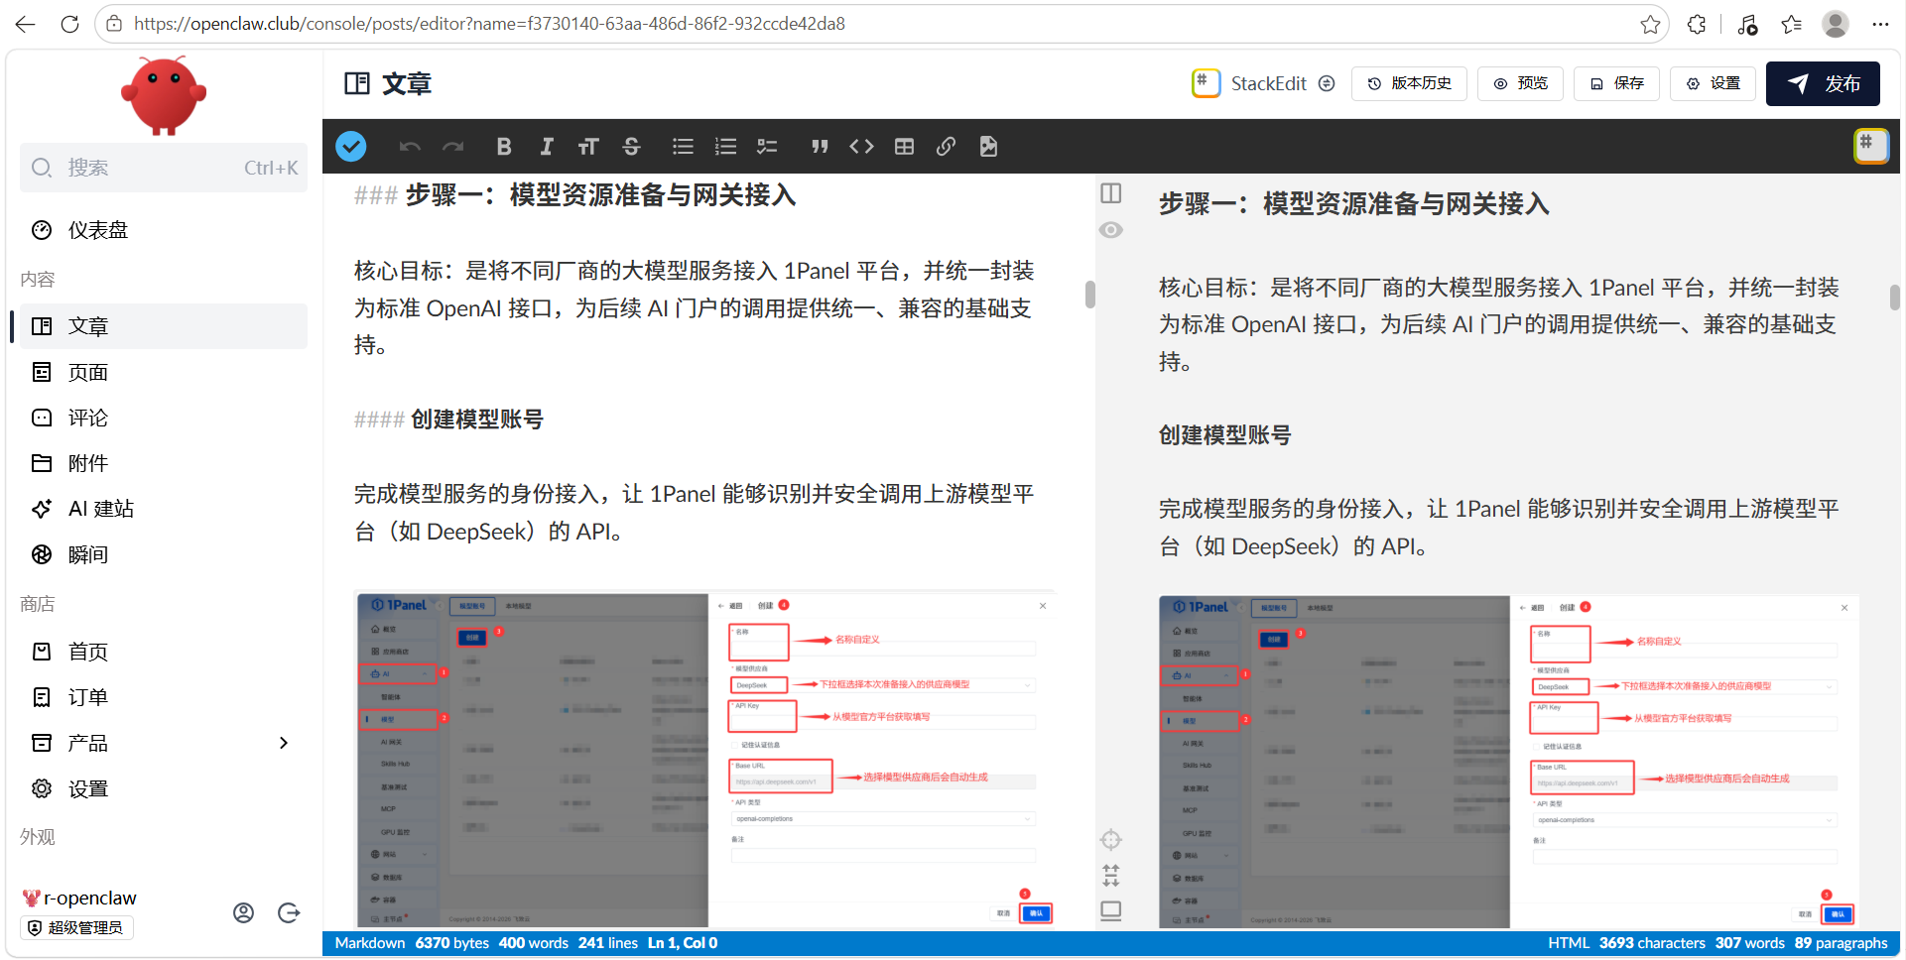
Task: Toggle the side preview panel
Action: 1111,192
